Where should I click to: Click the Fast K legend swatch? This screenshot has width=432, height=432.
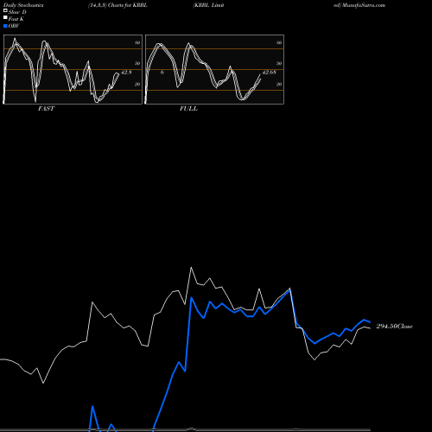5,18
